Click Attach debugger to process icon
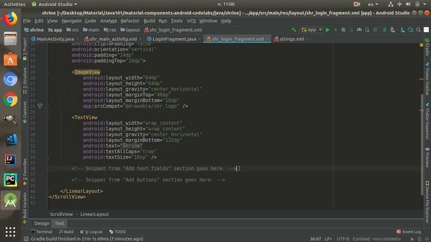Viewport: 431px width, 242px height. point(367,30)
